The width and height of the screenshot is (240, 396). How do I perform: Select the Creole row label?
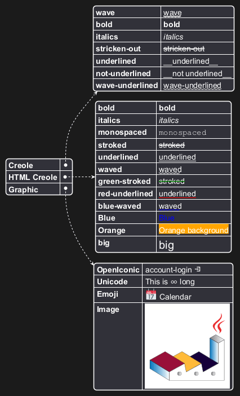tap(21, 165)
